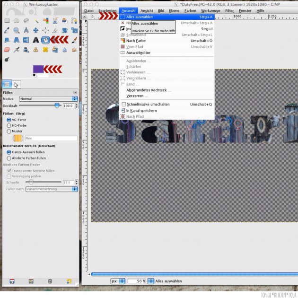Select the Flip tool
Image resolution: width=298 pixels, height=298 pixels.
click(26, 40)
